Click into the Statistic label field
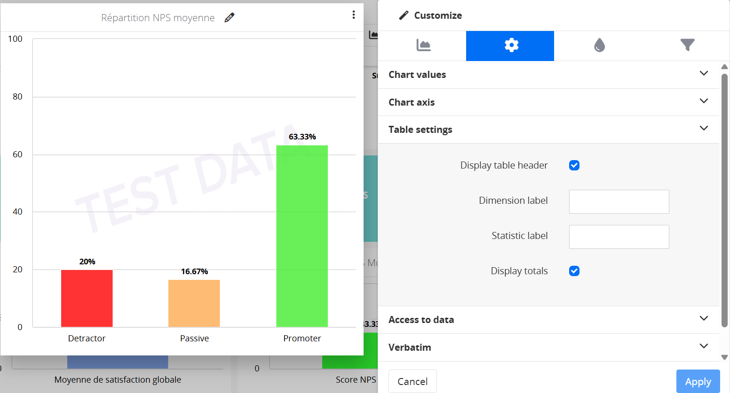Viewport: 730px width, 393px height. (619, 237)
